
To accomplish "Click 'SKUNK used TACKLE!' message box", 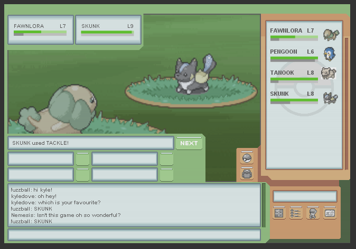I will coord(91,143).
